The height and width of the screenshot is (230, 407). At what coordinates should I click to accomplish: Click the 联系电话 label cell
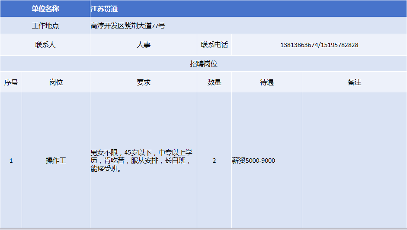pos(214,45)
